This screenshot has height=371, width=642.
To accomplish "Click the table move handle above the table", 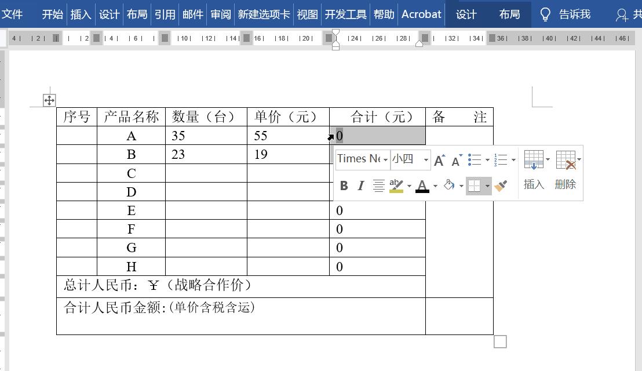I will click(49, 100).
